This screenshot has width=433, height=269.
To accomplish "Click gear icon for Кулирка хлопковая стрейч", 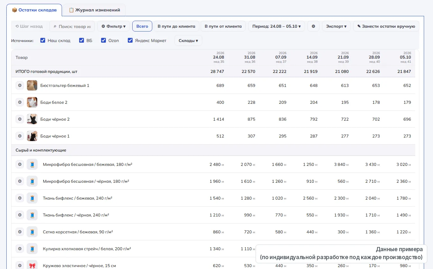I will click(x=20, y=249).
